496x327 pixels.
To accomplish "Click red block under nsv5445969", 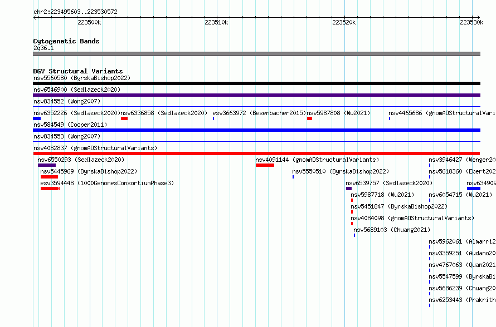I will point(49,177).
